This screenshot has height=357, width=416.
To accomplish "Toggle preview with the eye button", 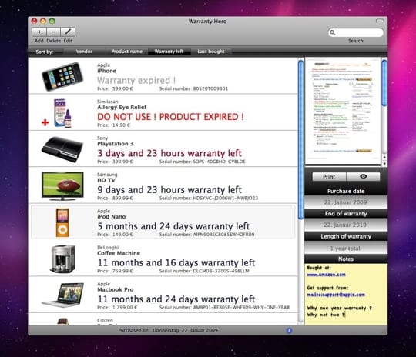I will point(363,176).
